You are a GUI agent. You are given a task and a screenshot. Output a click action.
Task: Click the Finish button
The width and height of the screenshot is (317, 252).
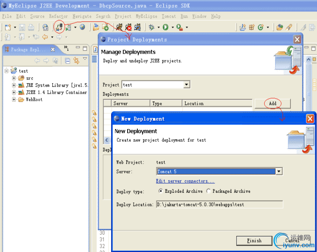(x=254, y=241)
